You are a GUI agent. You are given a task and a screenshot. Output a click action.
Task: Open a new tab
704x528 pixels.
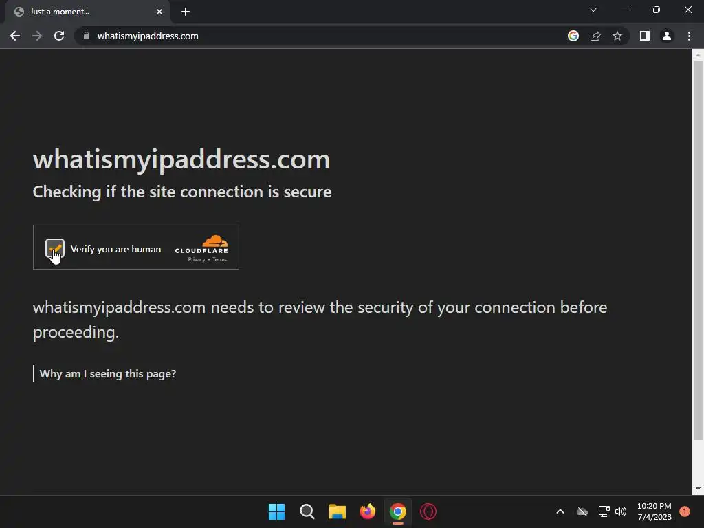tap(186, 12)
